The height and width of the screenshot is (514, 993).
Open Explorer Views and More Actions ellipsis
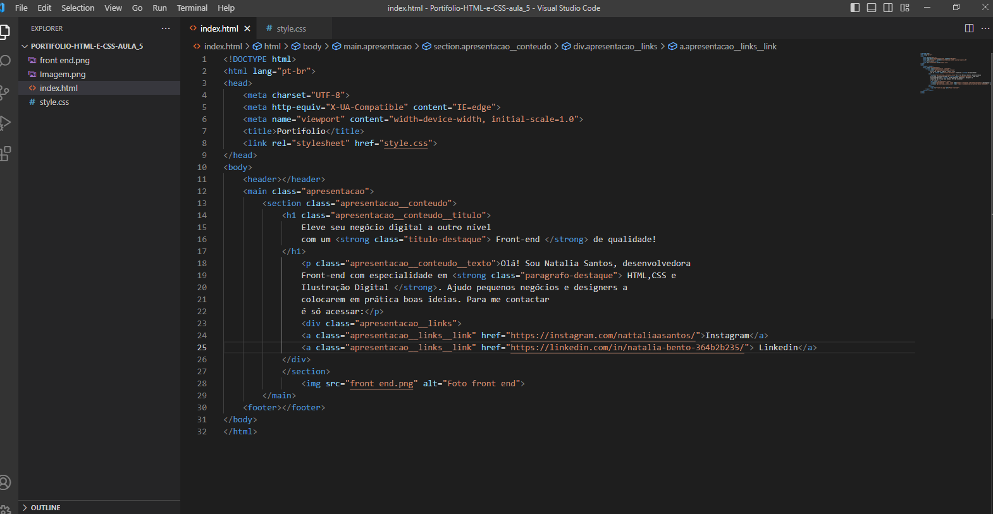pos(166,28)
